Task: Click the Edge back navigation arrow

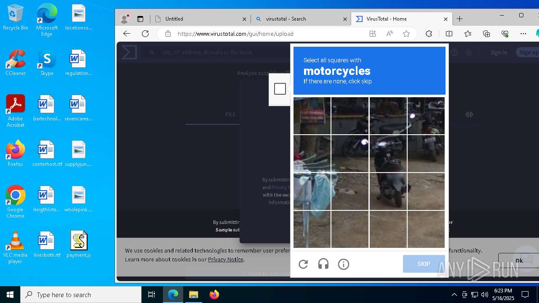Action: tap(126, 34)
